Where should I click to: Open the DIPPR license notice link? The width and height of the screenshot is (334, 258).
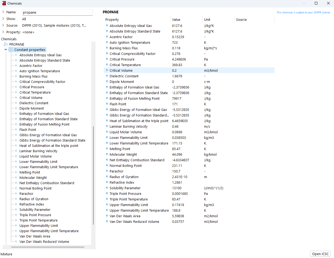[x=303, y=13]
